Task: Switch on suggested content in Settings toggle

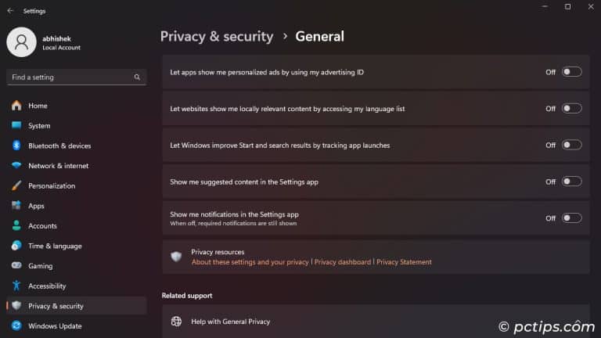Action: tap(571, 182)
